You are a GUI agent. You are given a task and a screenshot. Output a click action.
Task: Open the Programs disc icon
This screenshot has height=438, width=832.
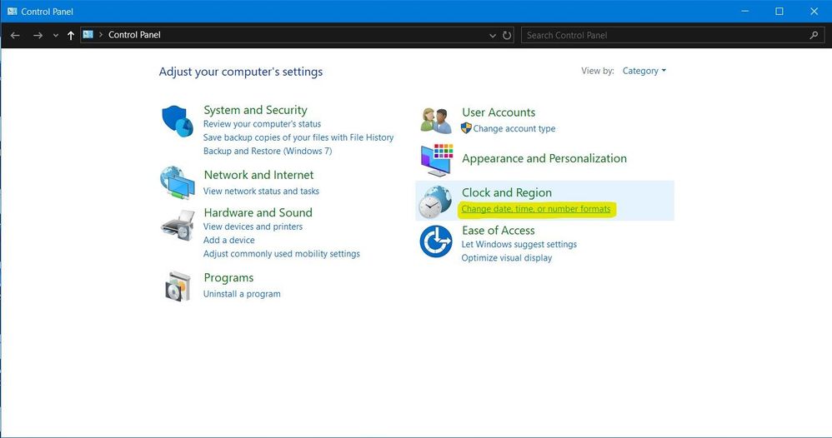(x=178, y=286)
